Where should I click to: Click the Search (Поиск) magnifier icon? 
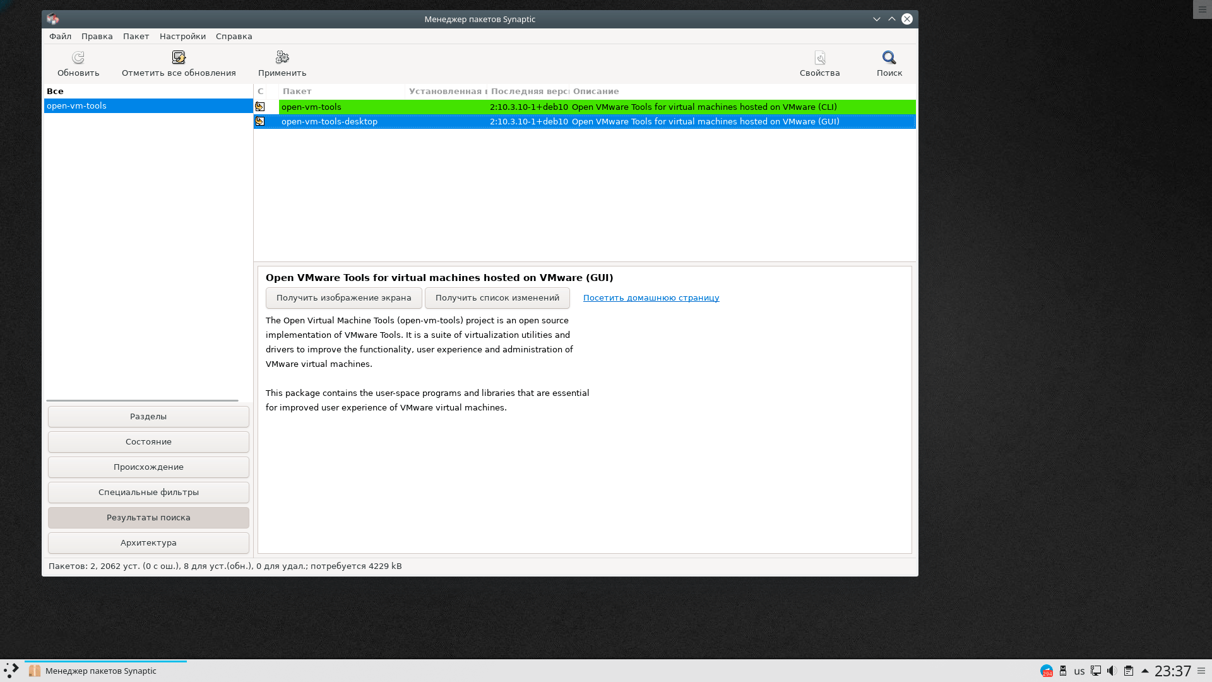pos(889,58)
